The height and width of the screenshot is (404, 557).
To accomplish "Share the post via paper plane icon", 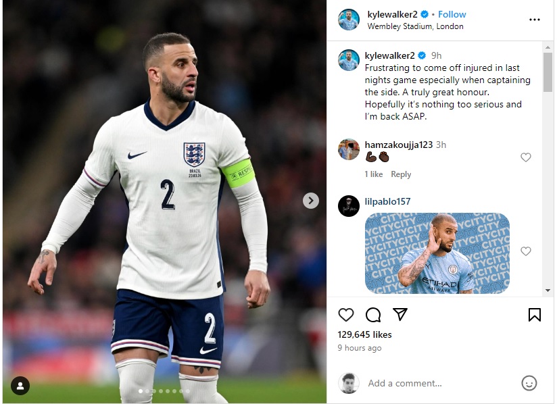I will click(x=400, y=314).
